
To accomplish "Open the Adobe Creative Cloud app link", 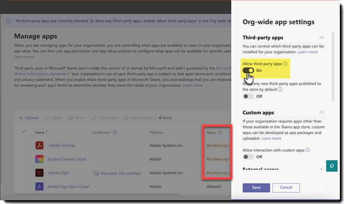I will tap(67, 159).
